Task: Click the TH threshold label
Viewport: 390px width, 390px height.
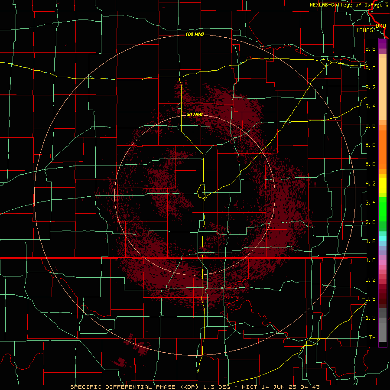Action: click(x=372, y=338)
